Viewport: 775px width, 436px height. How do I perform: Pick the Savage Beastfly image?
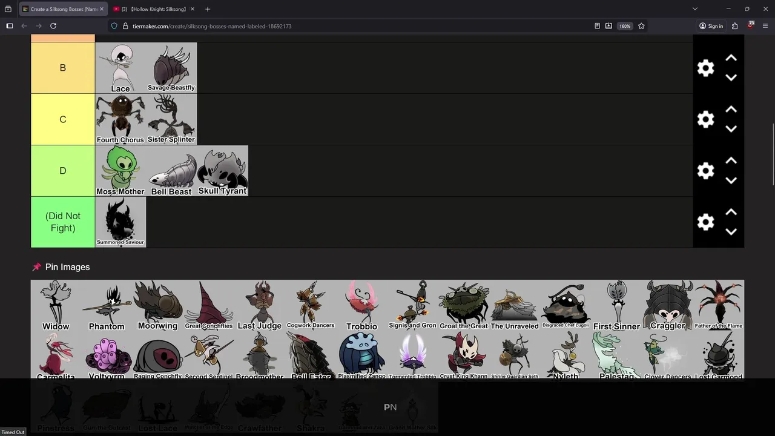click(x=171, y=68)
